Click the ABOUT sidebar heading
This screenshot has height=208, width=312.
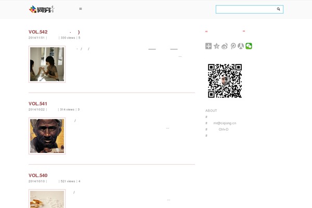(x=211, y=111)
